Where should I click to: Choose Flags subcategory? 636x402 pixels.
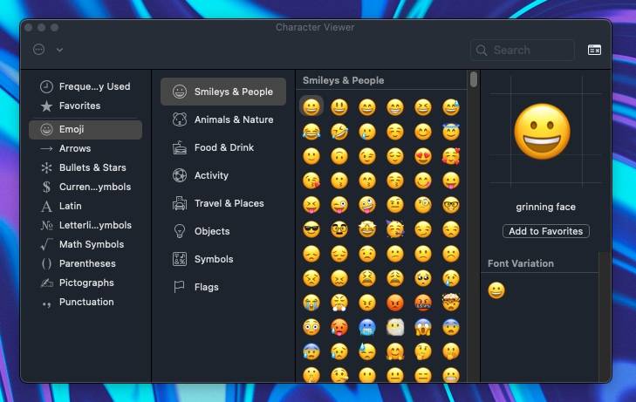(223, 287)
